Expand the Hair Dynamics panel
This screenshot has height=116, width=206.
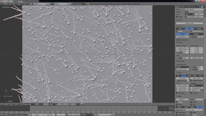point(177,40)
